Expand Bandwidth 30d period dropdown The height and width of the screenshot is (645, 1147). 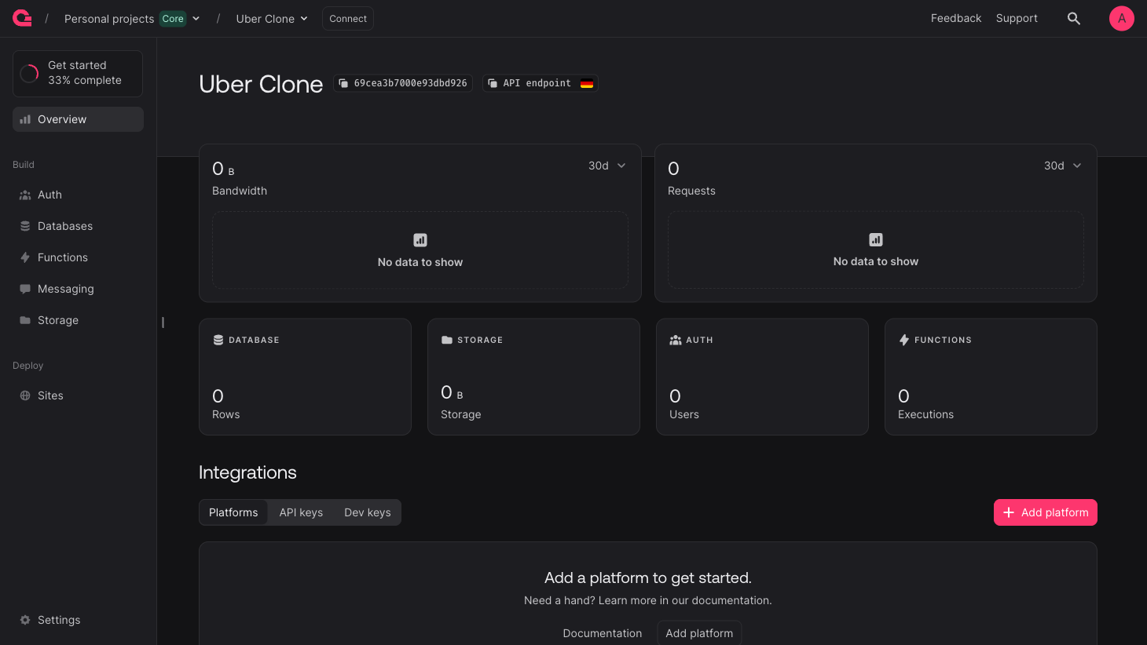coord(606,166)
